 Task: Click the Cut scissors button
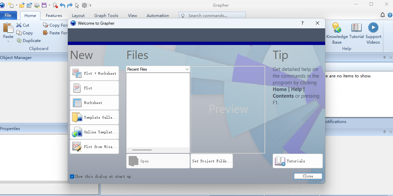coord(23,25)
